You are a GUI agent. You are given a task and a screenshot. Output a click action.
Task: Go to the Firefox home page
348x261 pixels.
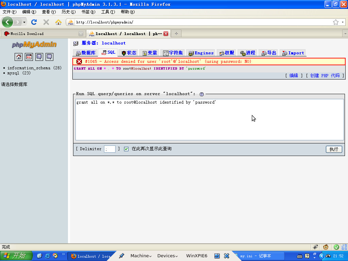click(58, 22)
